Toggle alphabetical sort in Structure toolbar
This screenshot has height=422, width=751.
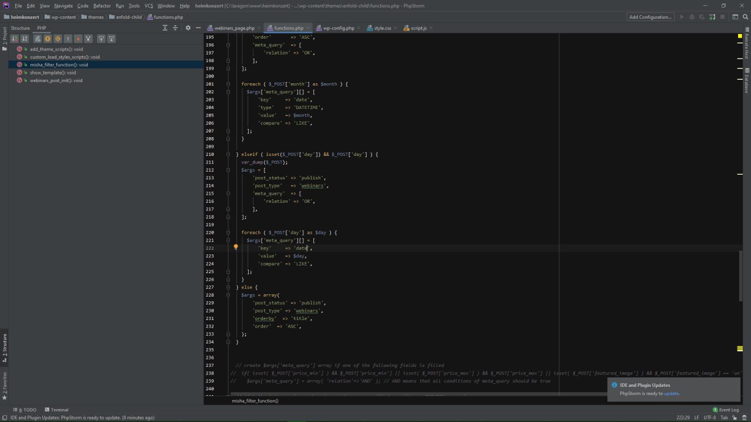25,39
